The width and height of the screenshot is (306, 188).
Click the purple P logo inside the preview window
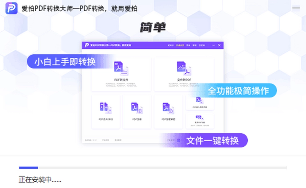pyautogui.click(x=86, y=45)
